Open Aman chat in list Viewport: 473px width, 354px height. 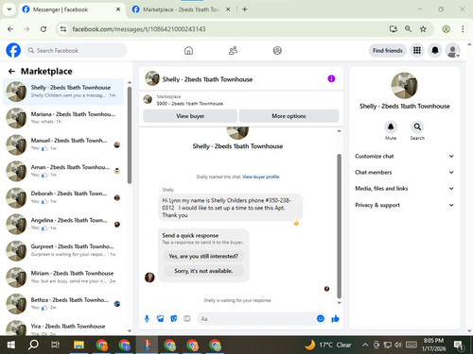(x=63, y=171)
